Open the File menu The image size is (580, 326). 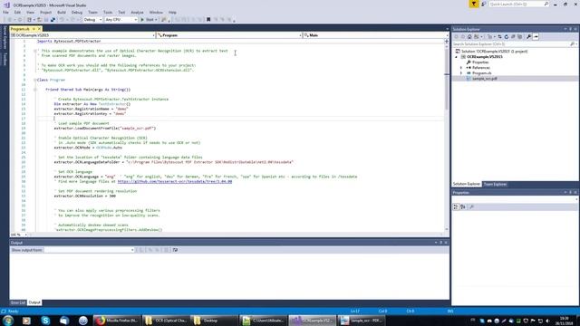5,12
